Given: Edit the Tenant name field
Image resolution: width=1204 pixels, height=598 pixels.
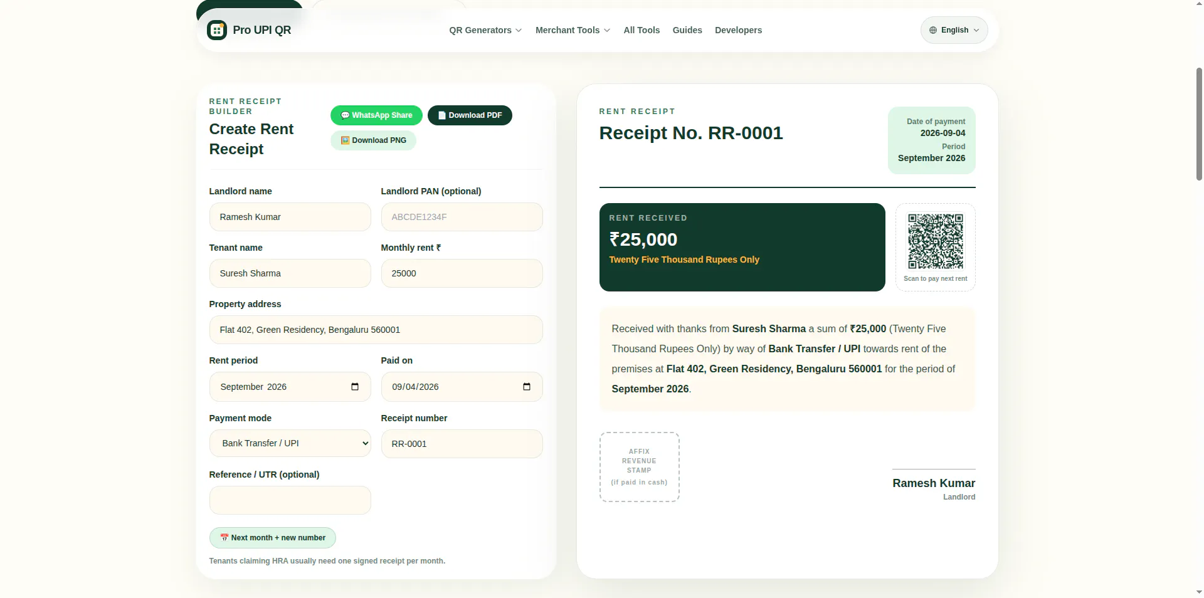Looking at the screenshot, I should (290, 273).
